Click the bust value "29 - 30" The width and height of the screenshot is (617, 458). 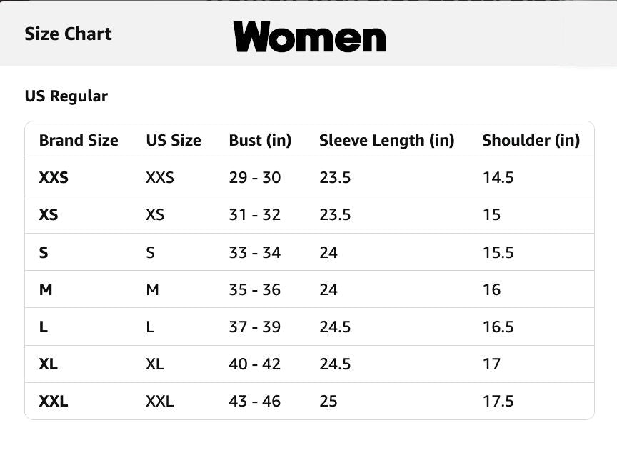[x=254, y=178]
